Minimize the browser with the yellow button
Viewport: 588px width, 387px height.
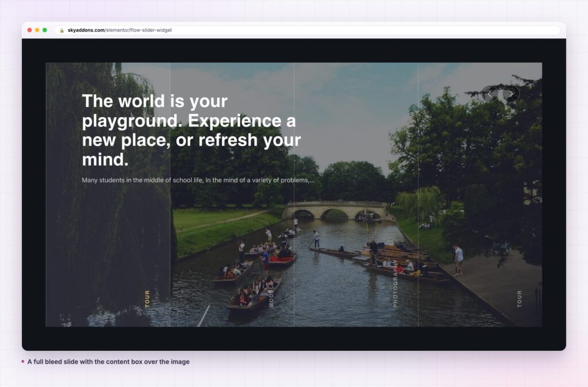tap(37, 30)
